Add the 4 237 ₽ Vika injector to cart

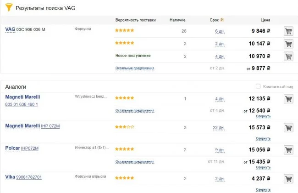[x=288, y=179]
